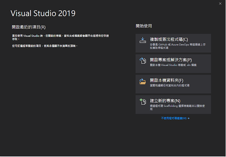
Task: Click the 開始使用 heading
Action: point(144,26)
